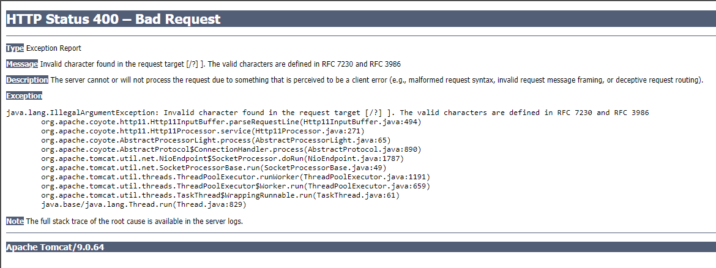Click the ThreadPoolExecutor.runWorker stack line
The image size is (716, 268).
click(x=236, y=177)
